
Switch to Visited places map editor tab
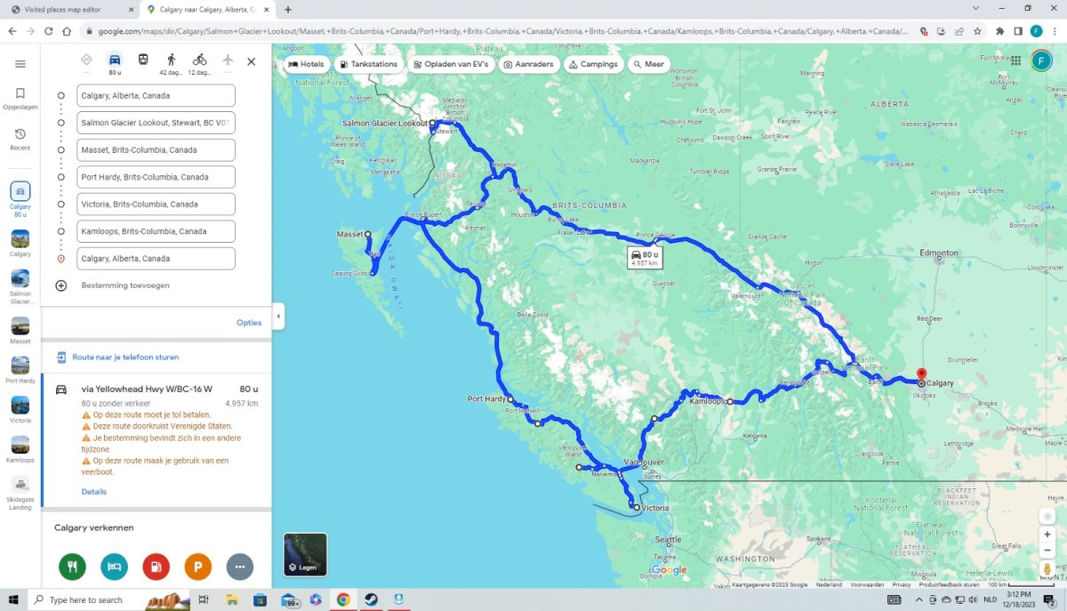click(69, 10)
